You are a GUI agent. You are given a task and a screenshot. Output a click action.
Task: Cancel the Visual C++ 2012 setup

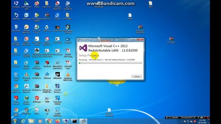[x=137, y=76]
